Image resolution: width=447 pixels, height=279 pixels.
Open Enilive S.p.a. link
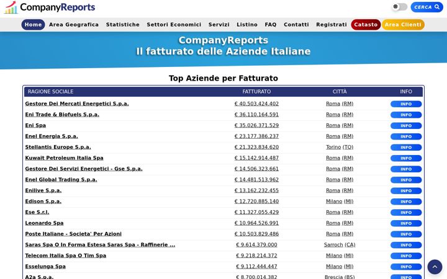(x=43, y=190)
